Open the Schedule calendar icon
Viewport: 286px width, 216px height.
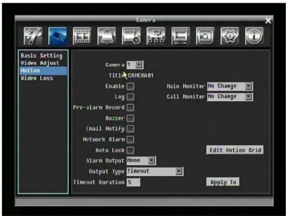point(131,36)
